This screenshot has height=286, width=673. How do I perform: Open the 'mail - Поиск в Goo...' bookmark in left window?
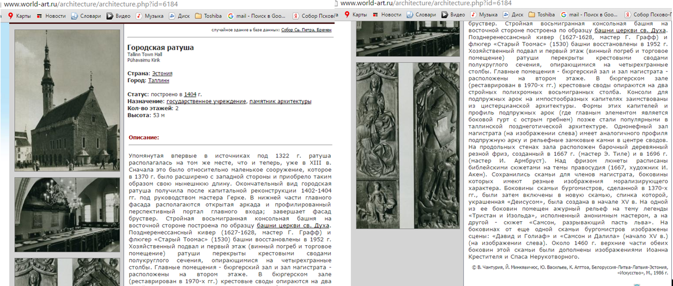[257, 16]
